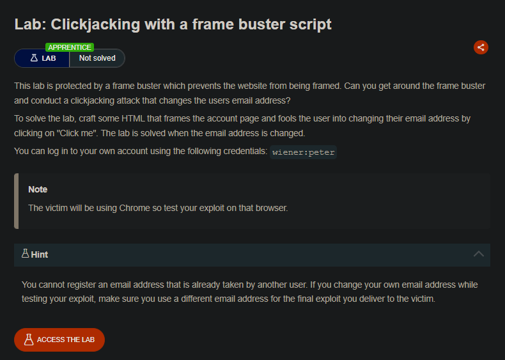
Task: Click the bold Hint label text
Action: 39,254
